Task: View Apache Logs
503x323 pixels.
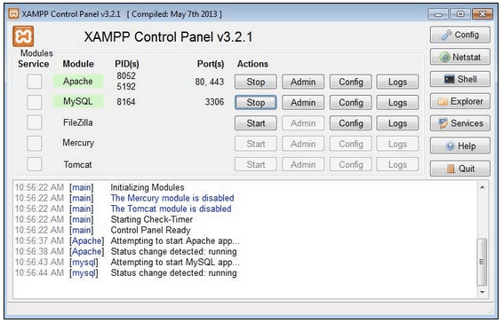Action: tap(397, 82)
